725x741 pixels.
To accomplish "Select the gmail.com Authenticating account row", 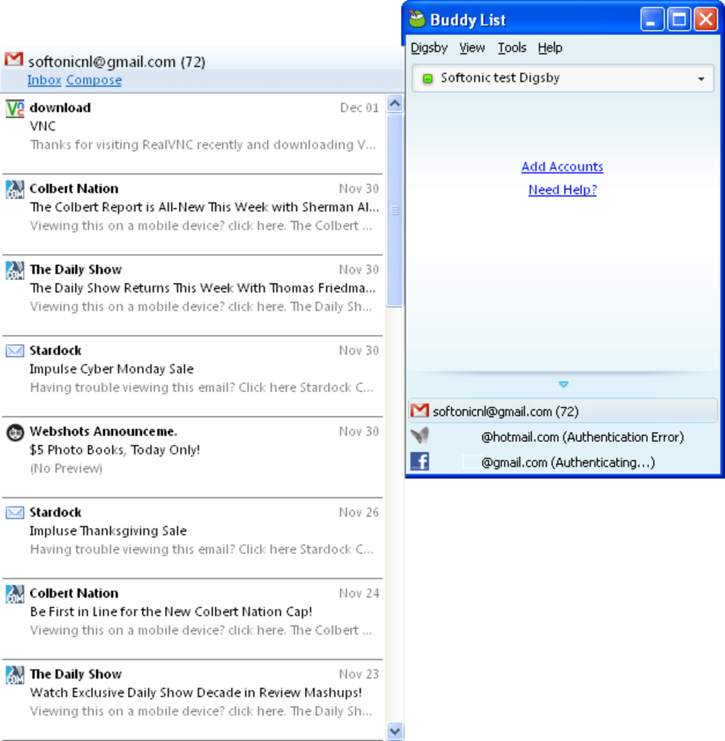I will pos(563,462).
